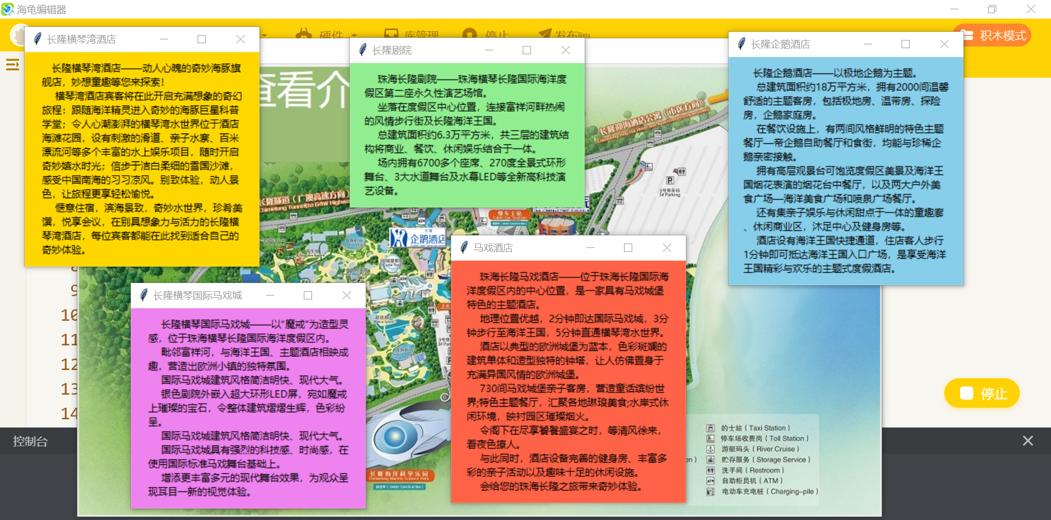Click feather icon of 长隆剧院 window
1051x520 pixels.
(x=362, y=50)
